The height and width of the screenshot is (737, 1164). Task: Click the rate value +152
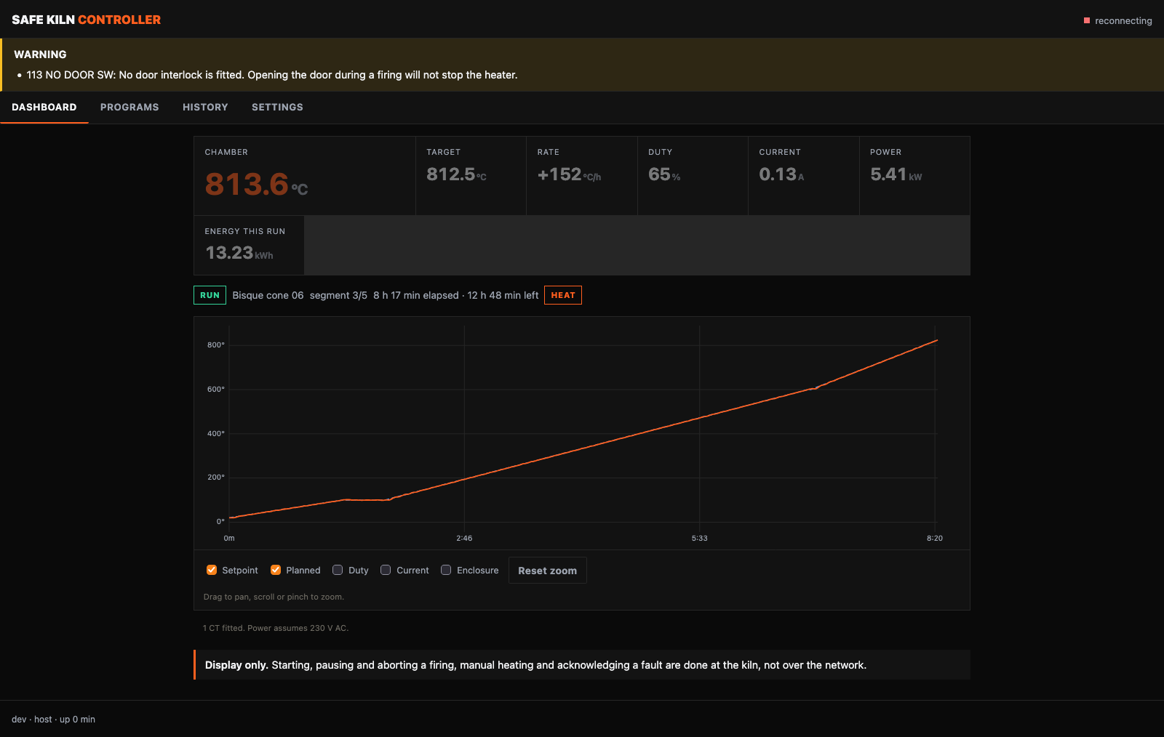point(569,174)
